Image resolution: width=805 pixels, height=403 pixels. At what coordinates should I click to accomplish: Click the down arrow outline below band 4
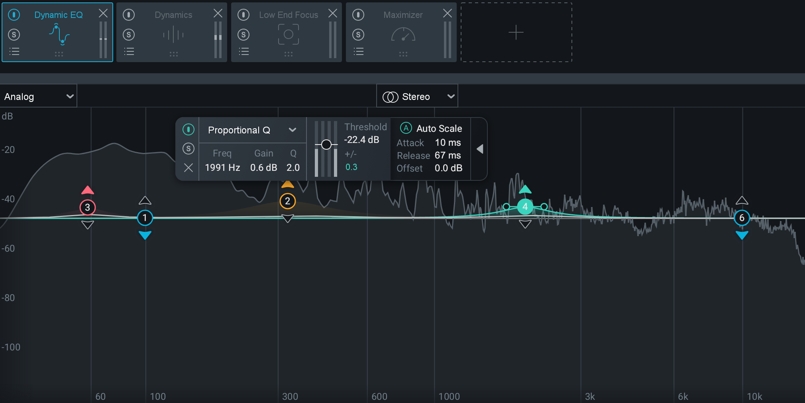tap(525, 224)
